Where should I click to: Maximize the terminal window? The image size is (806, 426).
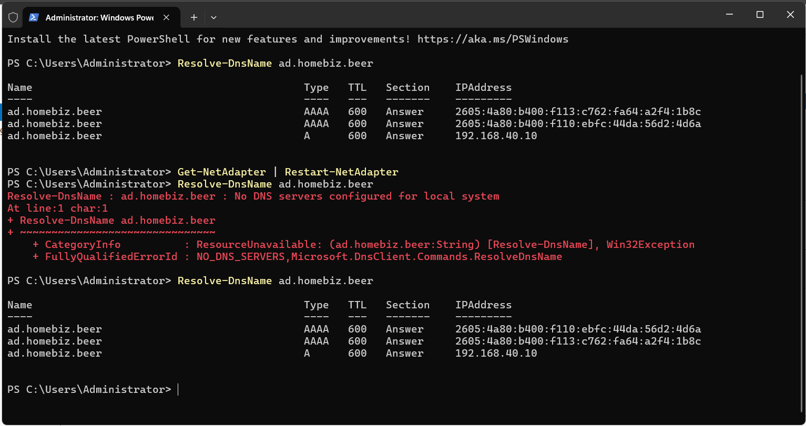[x=760, y=15]
